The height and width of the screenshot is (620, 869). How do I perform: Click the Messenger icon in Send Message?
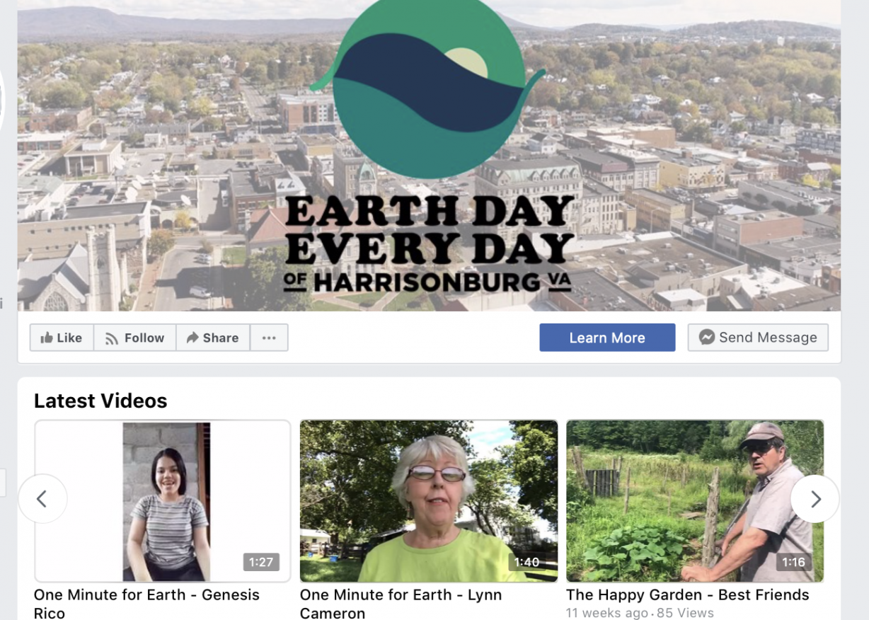click(706, 338)
